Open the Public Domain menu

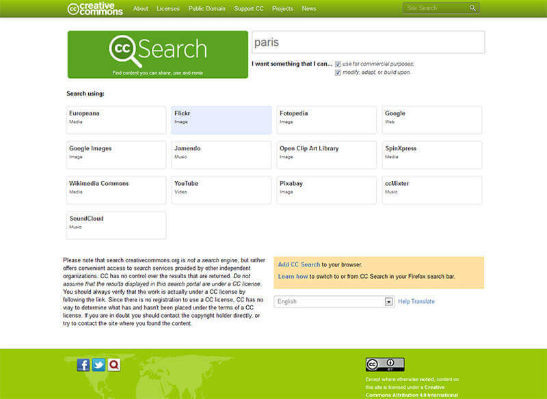207,8
